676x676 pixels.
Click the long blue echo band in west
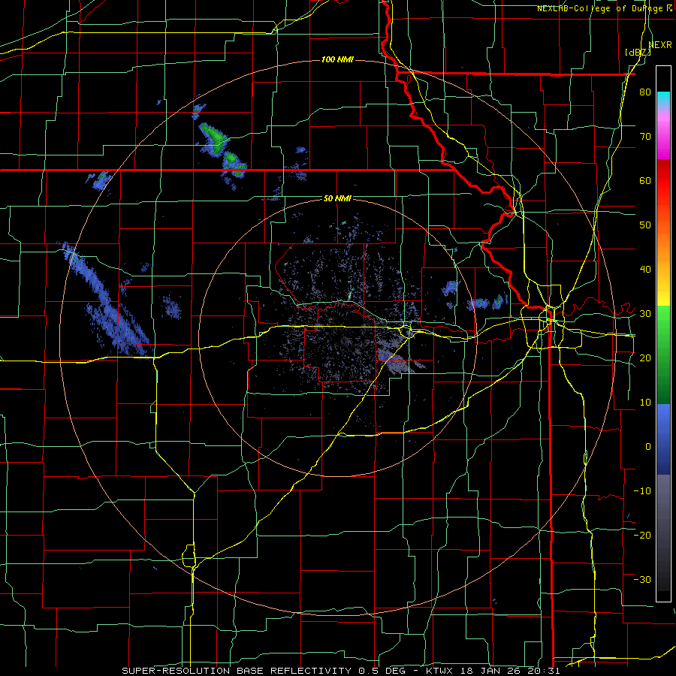[106, 300]
